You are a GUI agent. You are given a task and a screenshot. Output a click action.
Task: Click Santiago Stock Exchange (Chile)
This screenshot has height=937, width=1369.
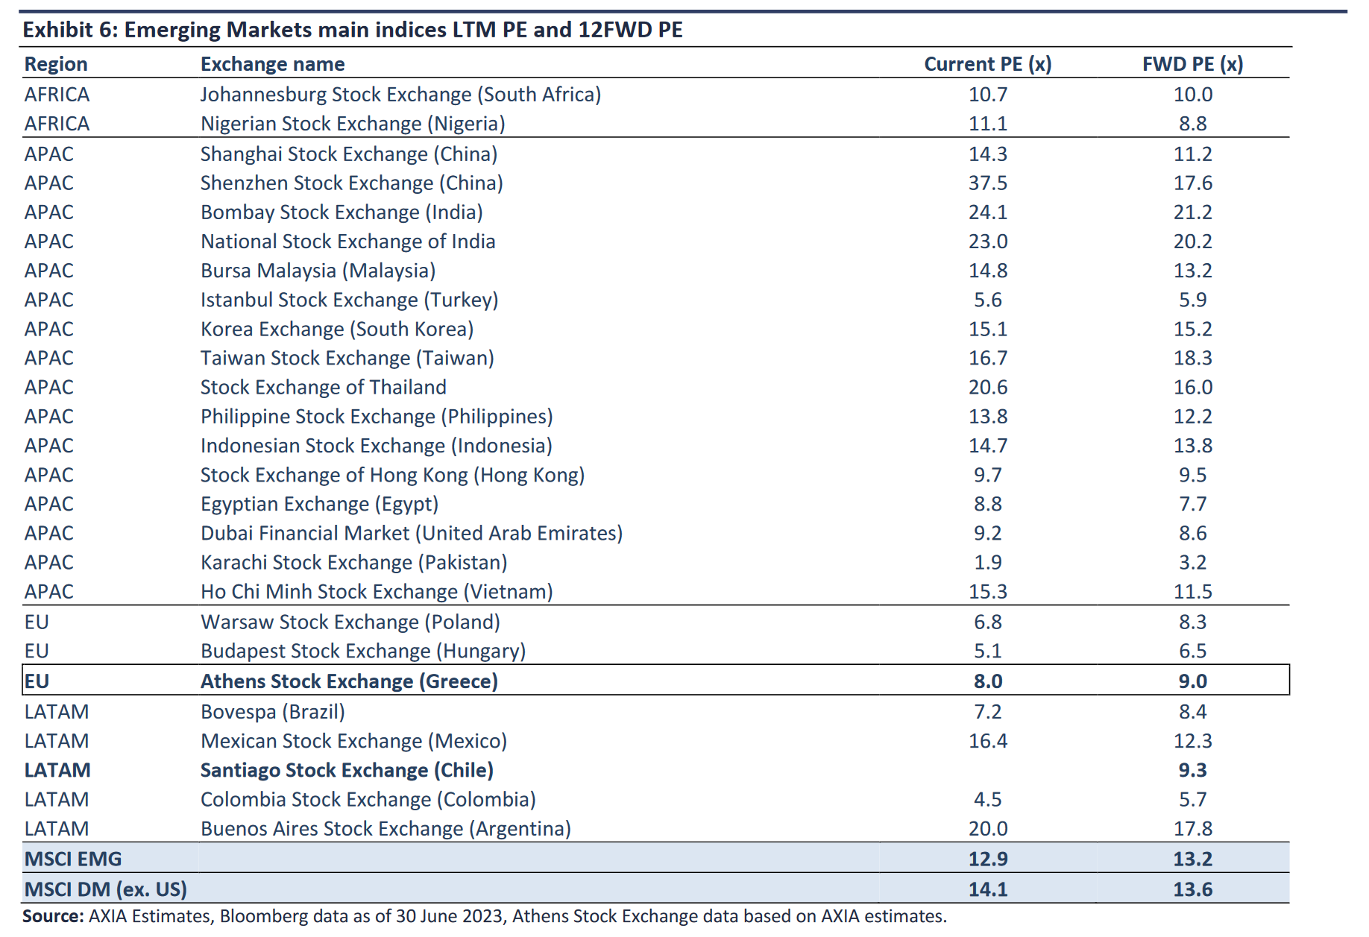(x=347, y=770)
